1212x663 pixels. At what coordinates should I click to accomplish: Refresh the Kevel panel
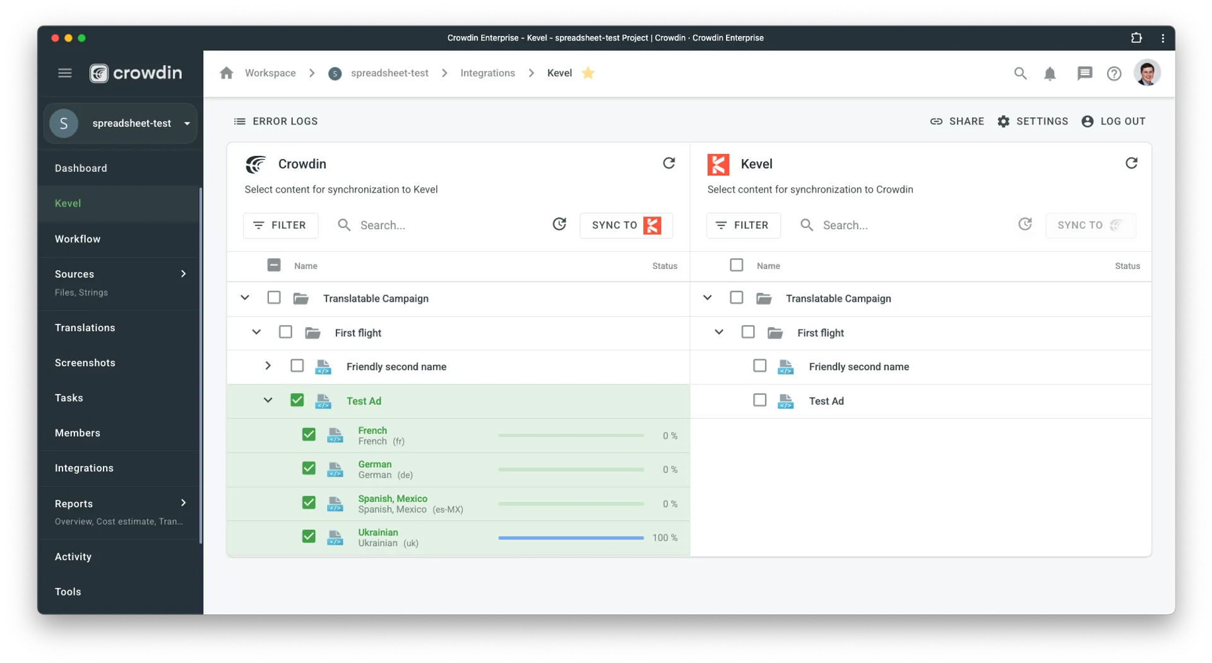[x=1131, y=164]
